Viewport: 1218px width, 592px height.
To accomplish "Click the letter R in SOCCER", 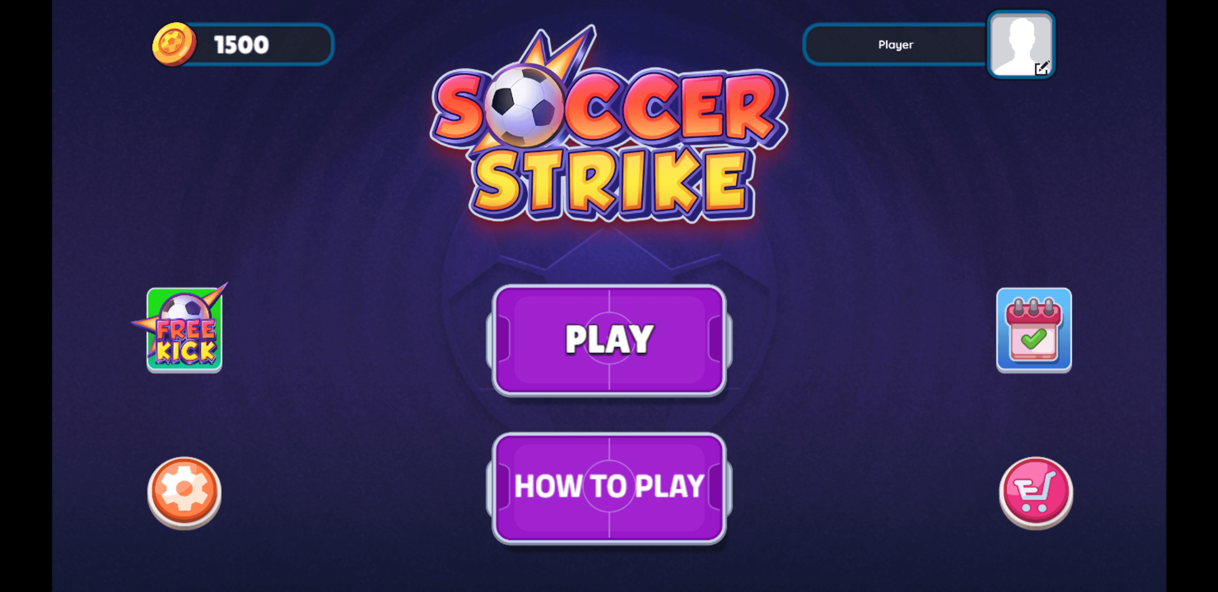I will point(747,108).
